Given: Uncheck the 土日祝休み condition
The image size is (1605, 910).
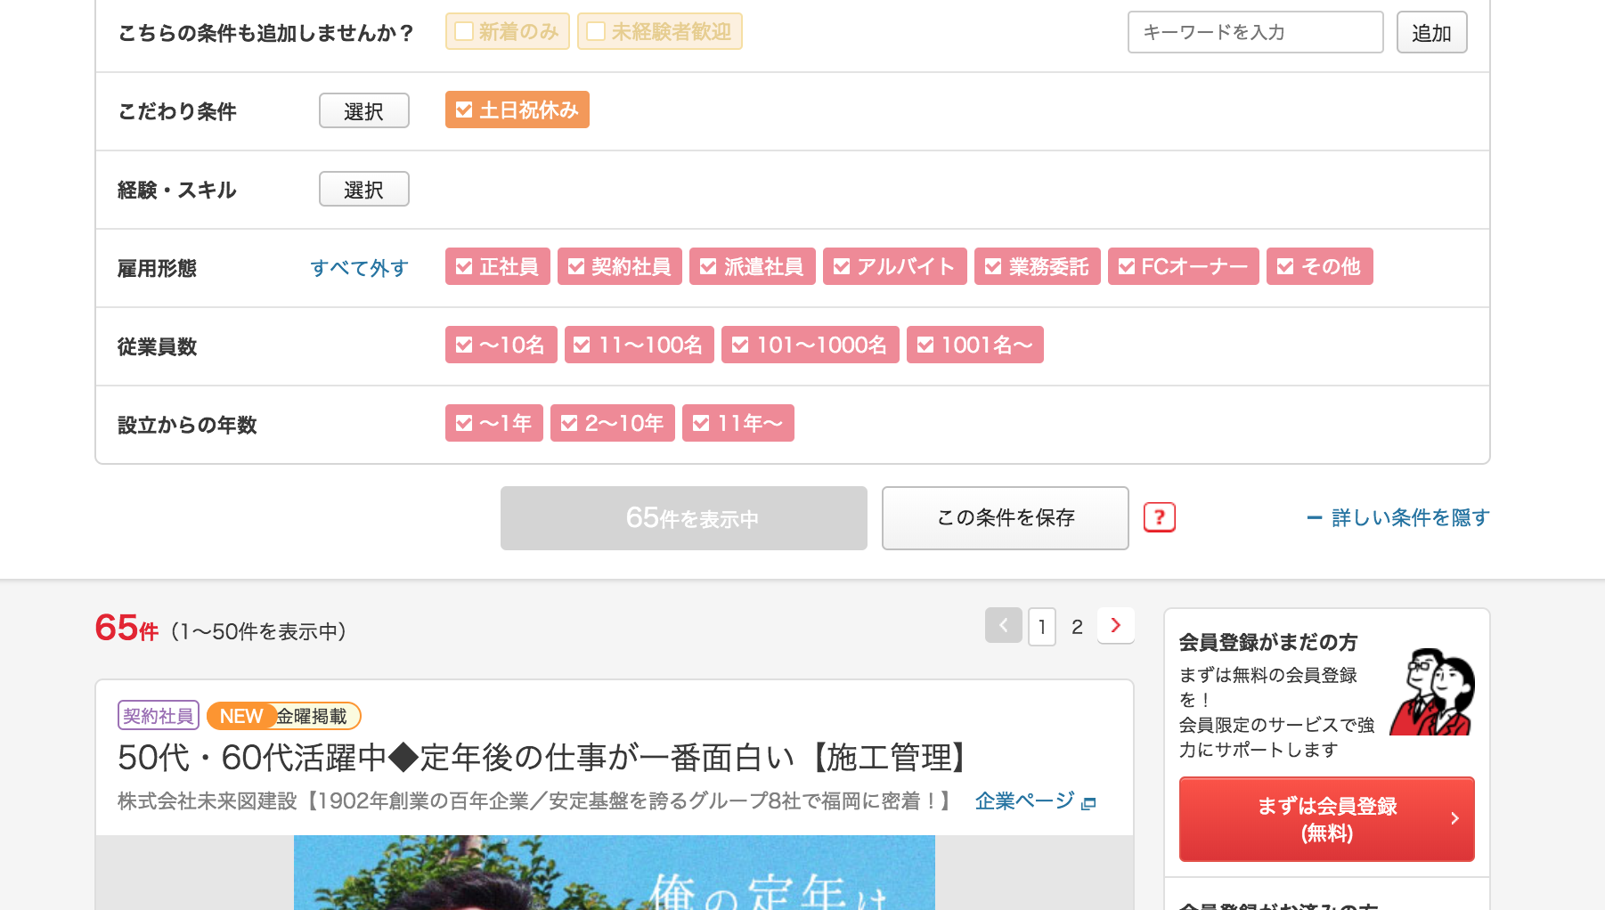Looking at the screenshot, I should [517, 110].
